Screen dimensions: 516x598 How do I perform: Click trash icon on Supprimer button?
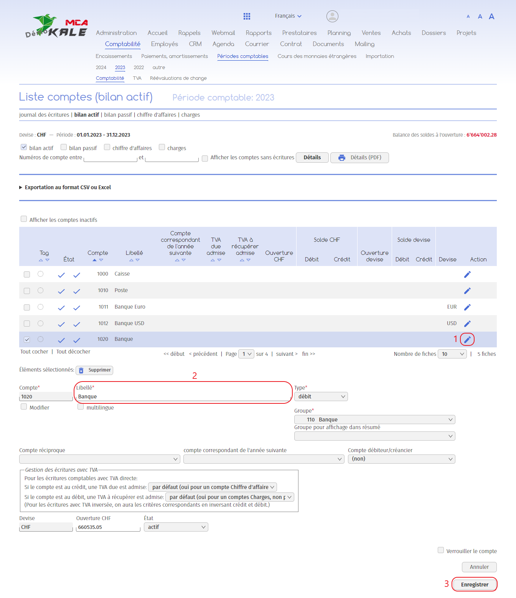[81, 370]
